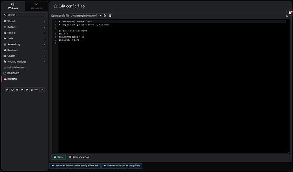
Task: Click comment line '# /etc/example/limits.conf'
Action: point(75,22)
